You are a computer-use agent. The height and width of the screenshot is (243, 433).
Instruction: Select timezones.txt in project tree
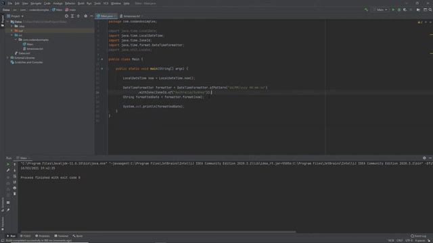point(33,49)
